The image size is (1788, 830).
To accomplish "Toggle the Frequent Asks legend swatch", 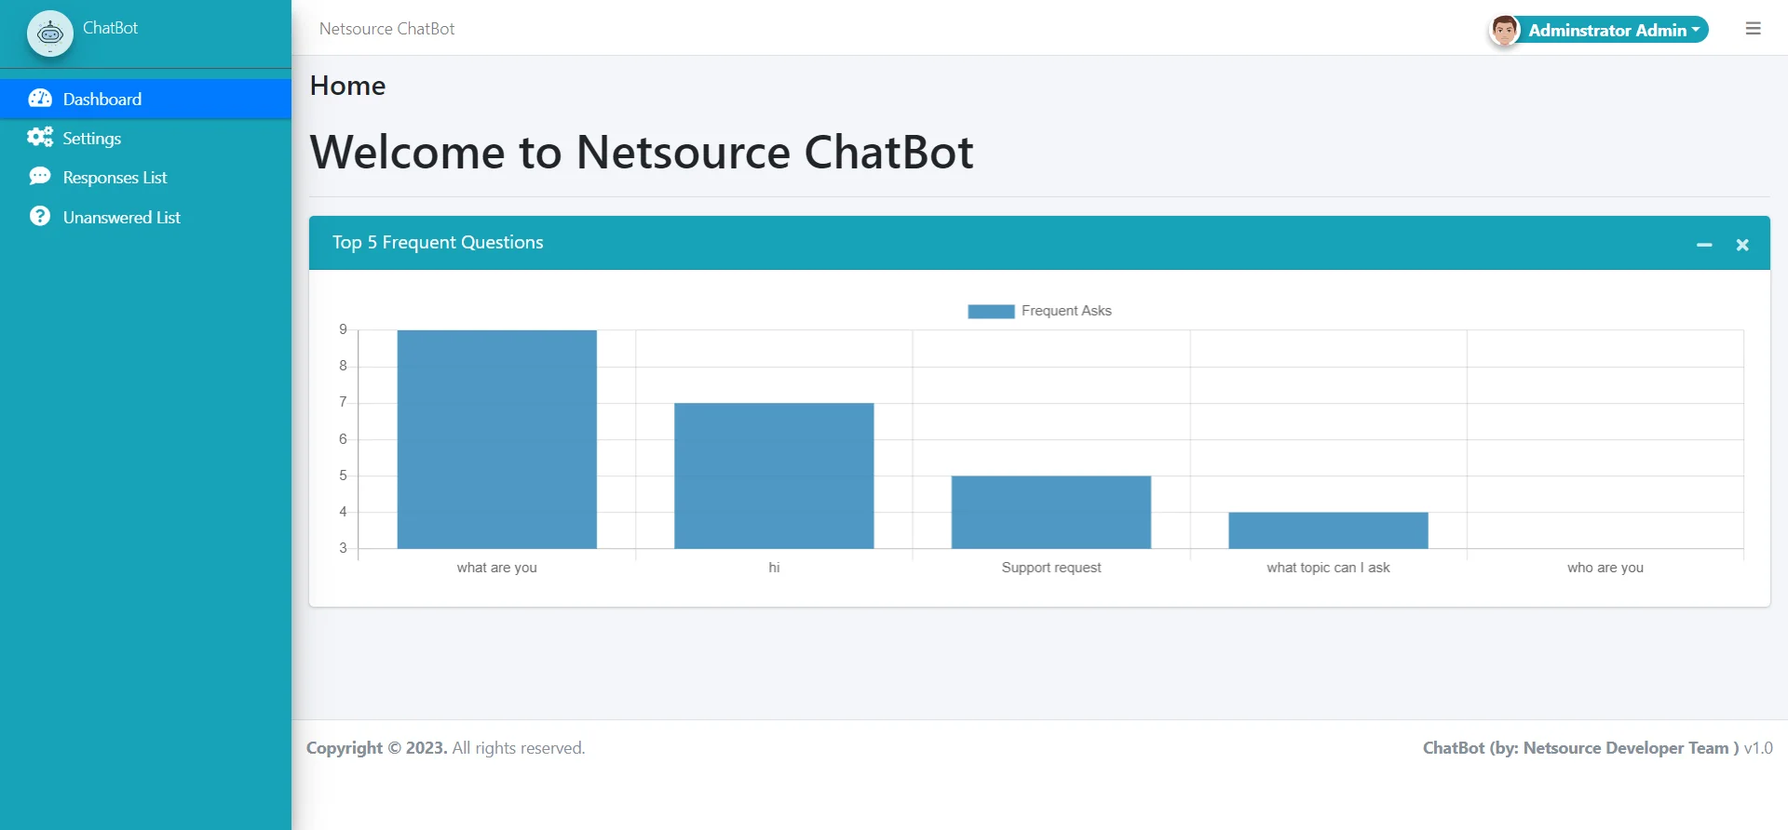I will [991, 311].
